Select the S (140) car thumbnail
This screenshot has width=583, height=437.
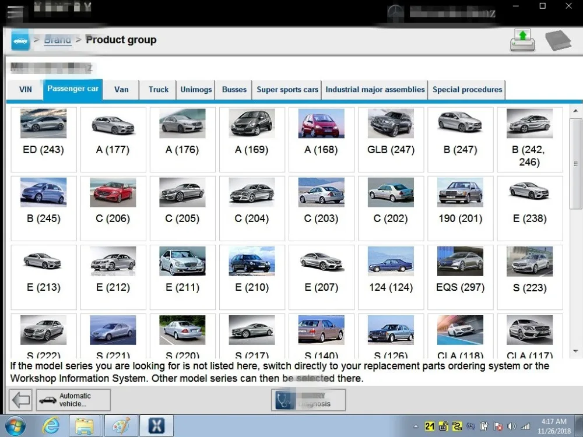tap(321, 330)
